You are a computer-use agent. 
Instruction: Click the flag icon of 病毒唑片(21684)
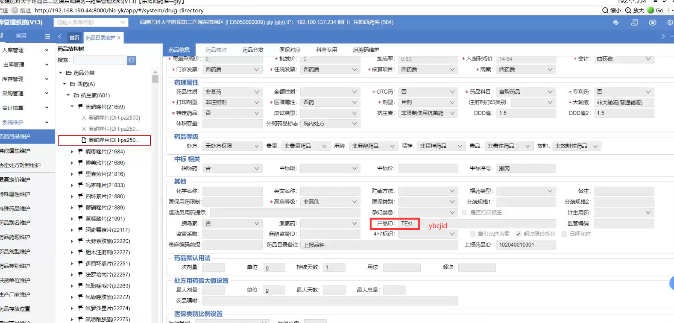coord(80,151)
